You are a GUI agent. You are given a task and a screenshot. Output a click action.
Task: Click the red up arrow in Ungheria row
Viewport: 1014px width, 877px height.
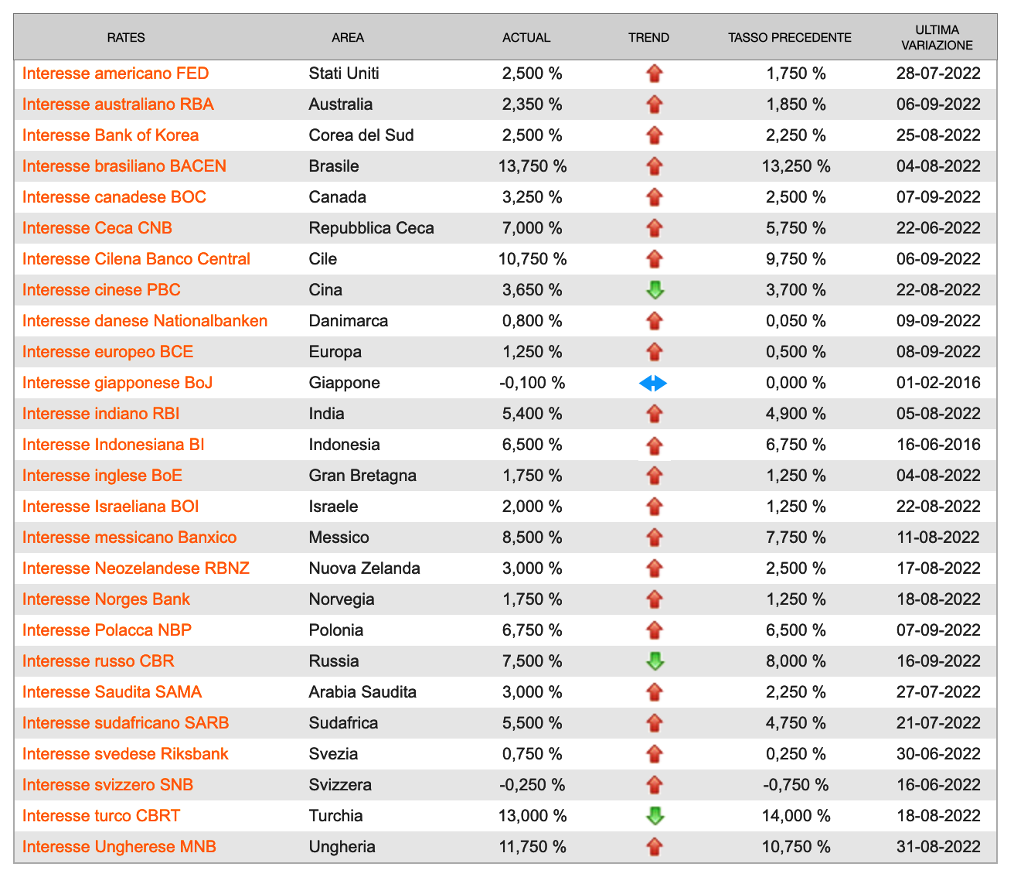click(655, 847)
